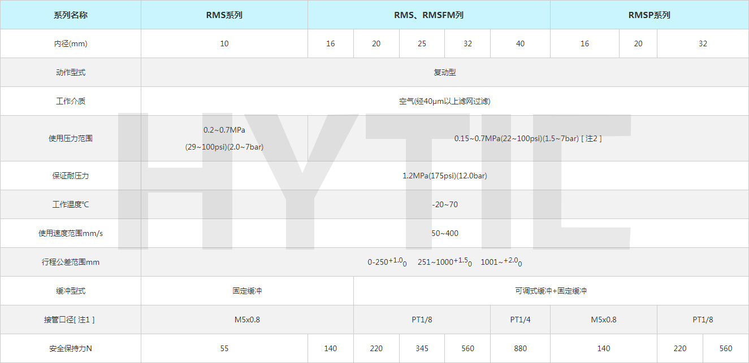
Task: Click the 动作型式 row label
Action: (70, 72)
